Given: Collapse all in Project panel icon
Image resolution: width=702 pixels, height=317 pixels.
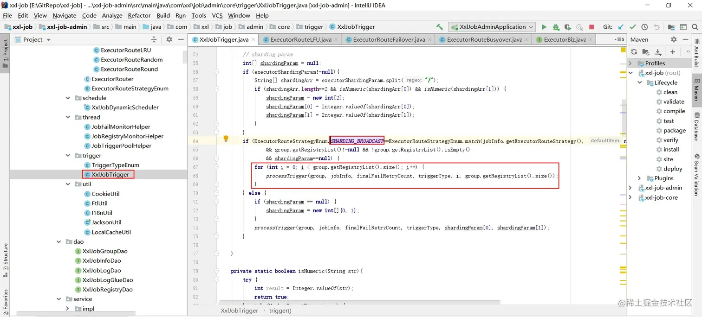Looking at the screenshot, I should (154, 39).
